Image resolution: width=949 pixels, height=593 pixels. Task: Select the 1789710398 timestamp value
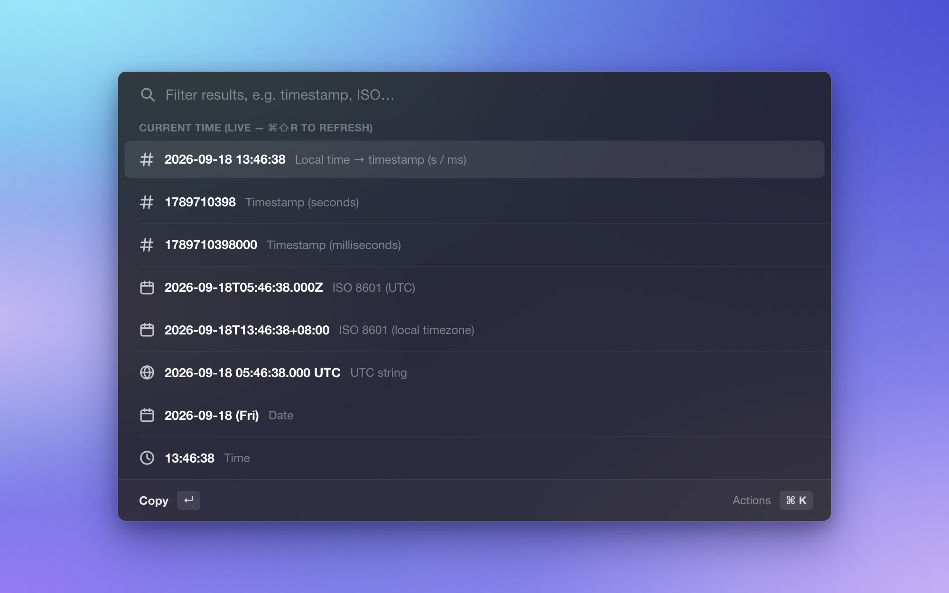pyautogui.click(x=200, y=202)
